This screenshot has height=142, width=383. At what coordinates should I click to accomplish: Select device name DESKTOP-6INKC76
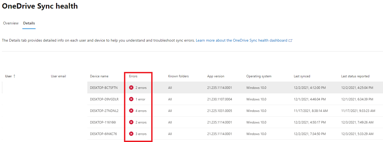point(103,134)
